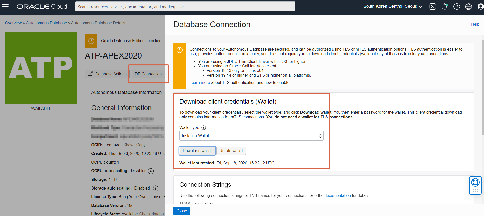
Task: Open Database Actions
Action: pos(107,74)
